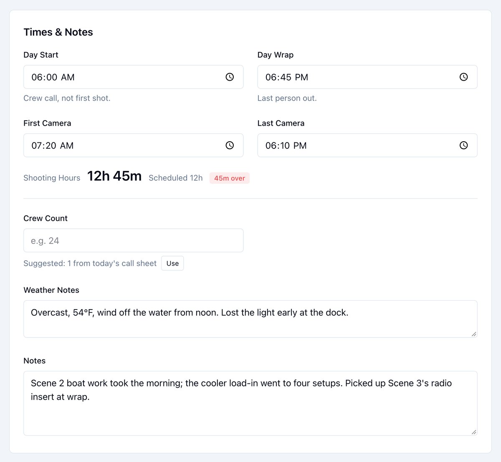Select the PM period in Last Camera
Viewport: 501px width, 462px height.
click(x=300, y=146)
